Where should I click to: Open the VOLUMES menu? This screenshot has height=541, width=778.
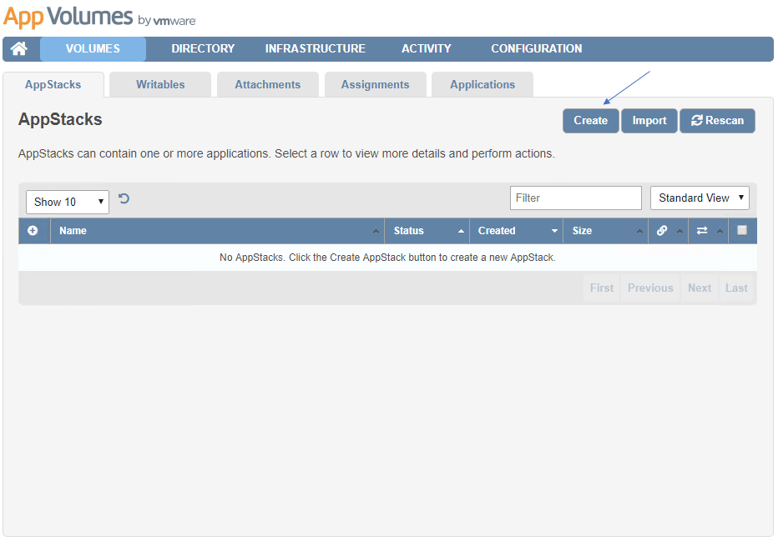tap(93, 48)
